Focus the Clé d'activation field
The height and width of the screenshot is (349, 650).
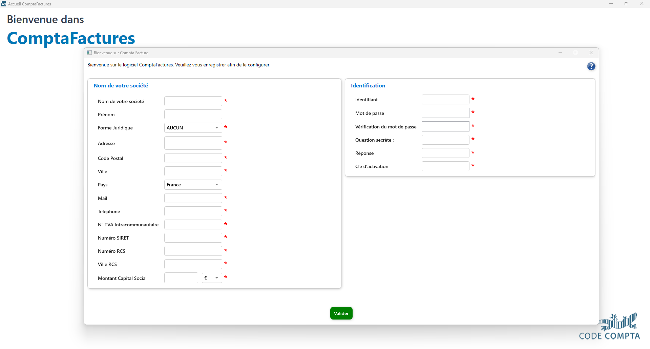point(445,166)
